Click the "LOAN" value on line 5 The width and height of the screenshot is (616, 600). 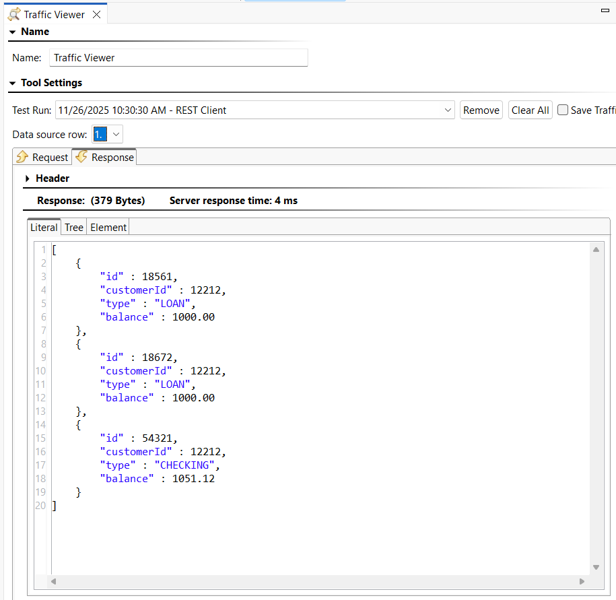pos(172,304)
